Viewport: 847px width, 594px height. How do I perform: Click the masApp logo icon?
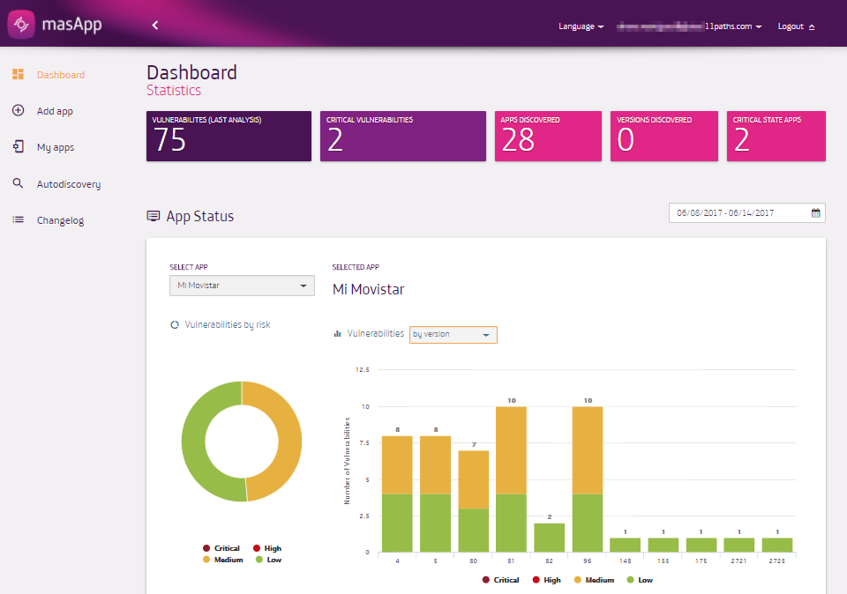pos(21,25)
